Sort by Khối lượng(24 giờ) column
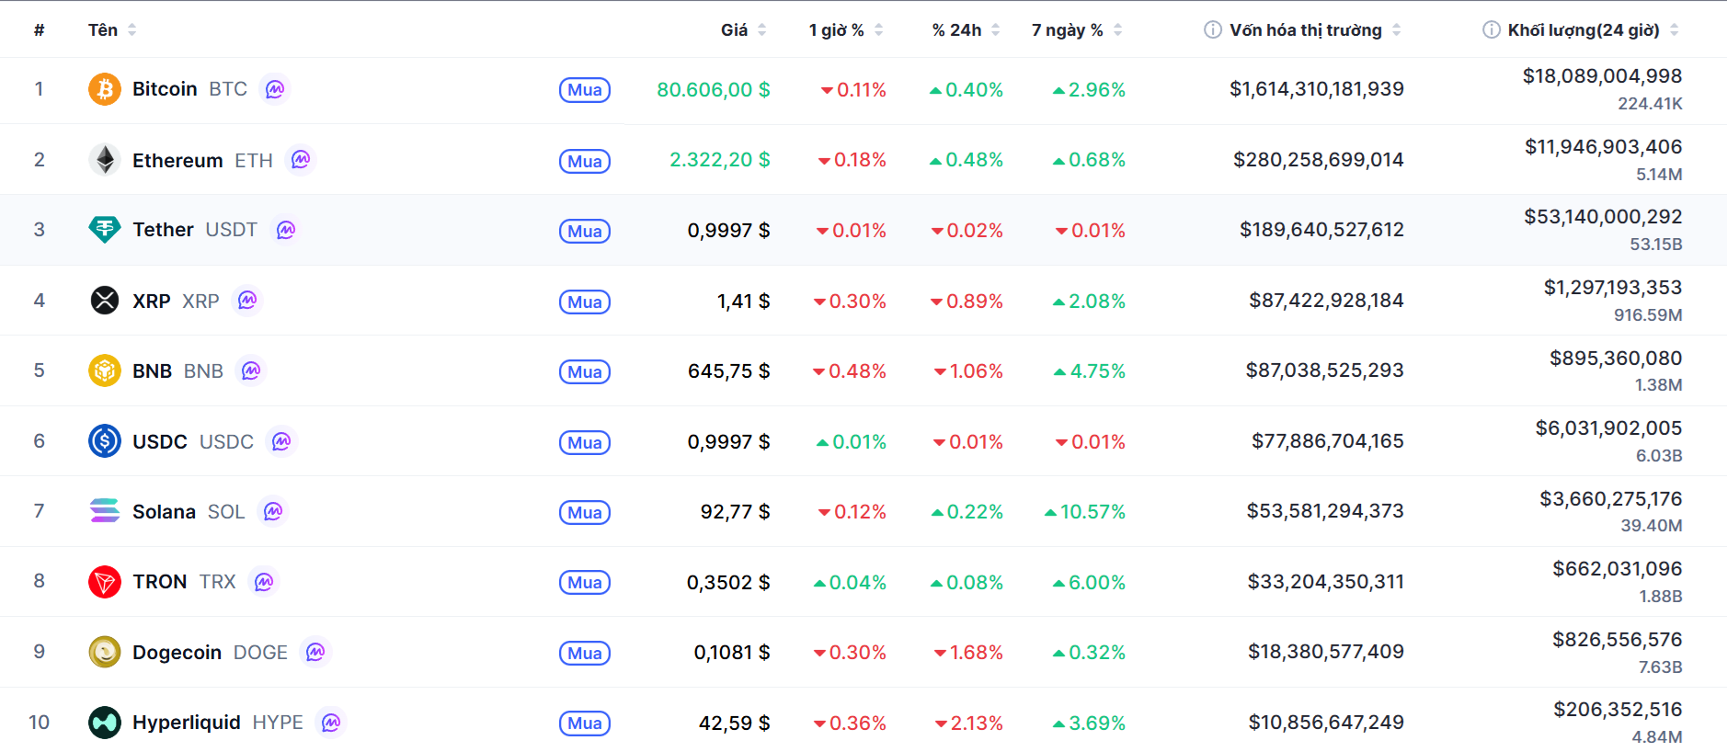Viewport: 1727px width, 752px height. 1594,29
